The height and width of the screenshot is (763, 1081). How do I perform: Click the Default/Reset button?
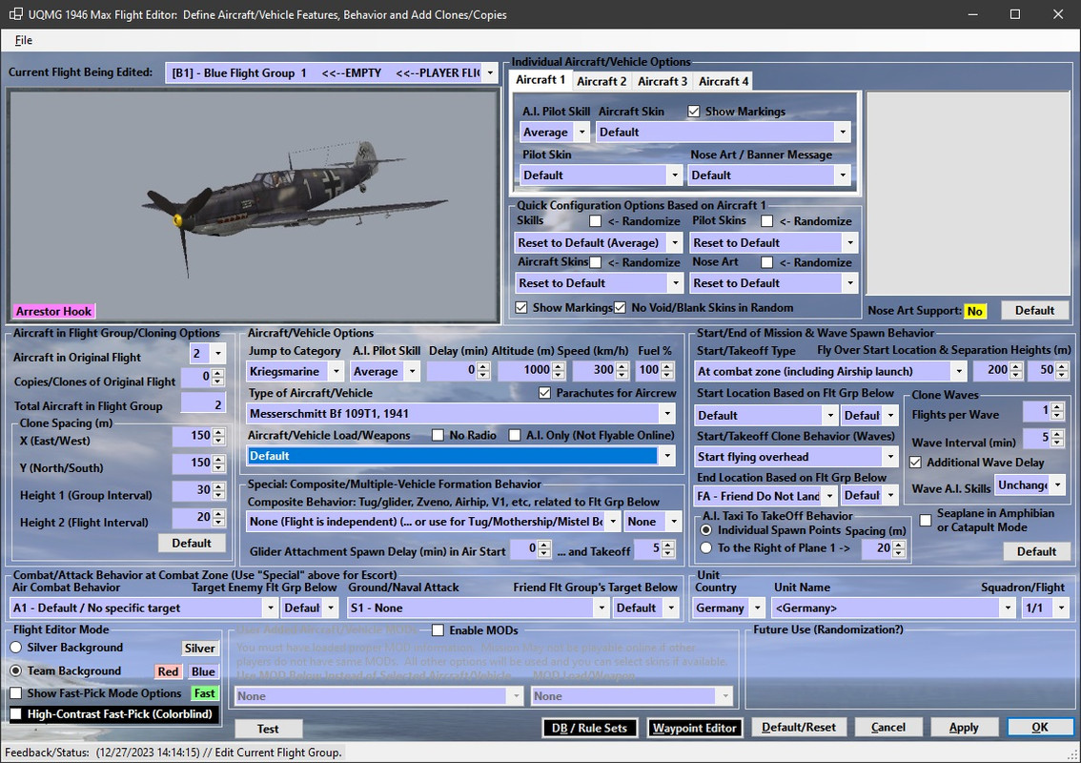tap(798, 727)
